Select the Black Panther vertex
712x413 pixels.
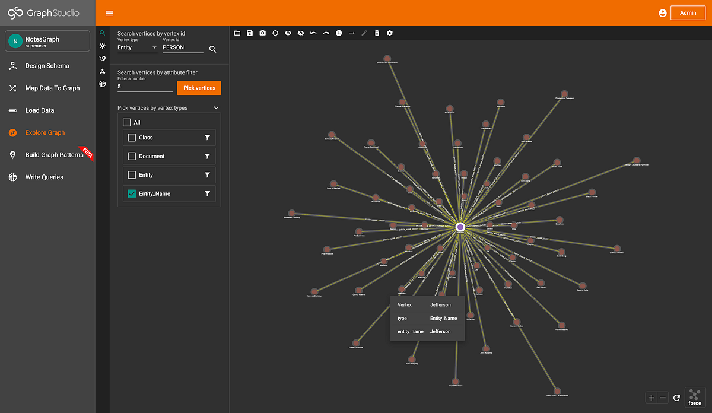[593, 192]
